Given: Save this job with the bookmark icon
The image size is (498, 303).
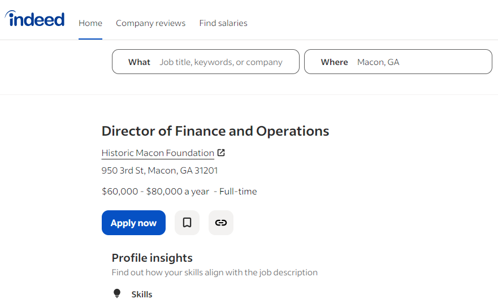Looking at the screenshot, I should pos(187,223).
